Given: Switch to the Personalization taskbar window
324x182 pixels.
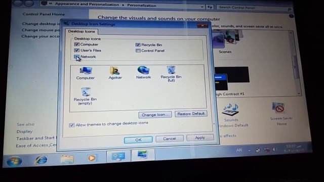Looking at the screenshot, I should click(x=143, y=155).
